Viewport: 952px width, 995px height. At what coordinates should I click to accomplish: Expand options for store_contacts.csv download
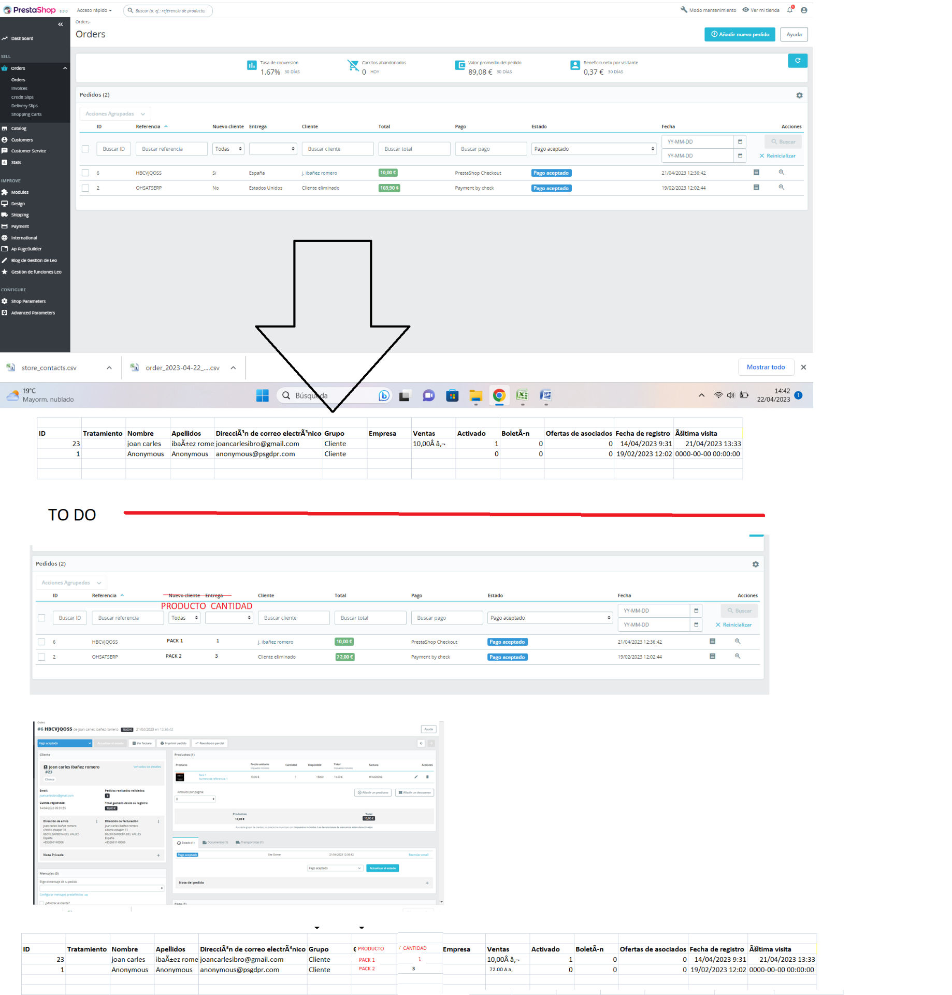109,367
